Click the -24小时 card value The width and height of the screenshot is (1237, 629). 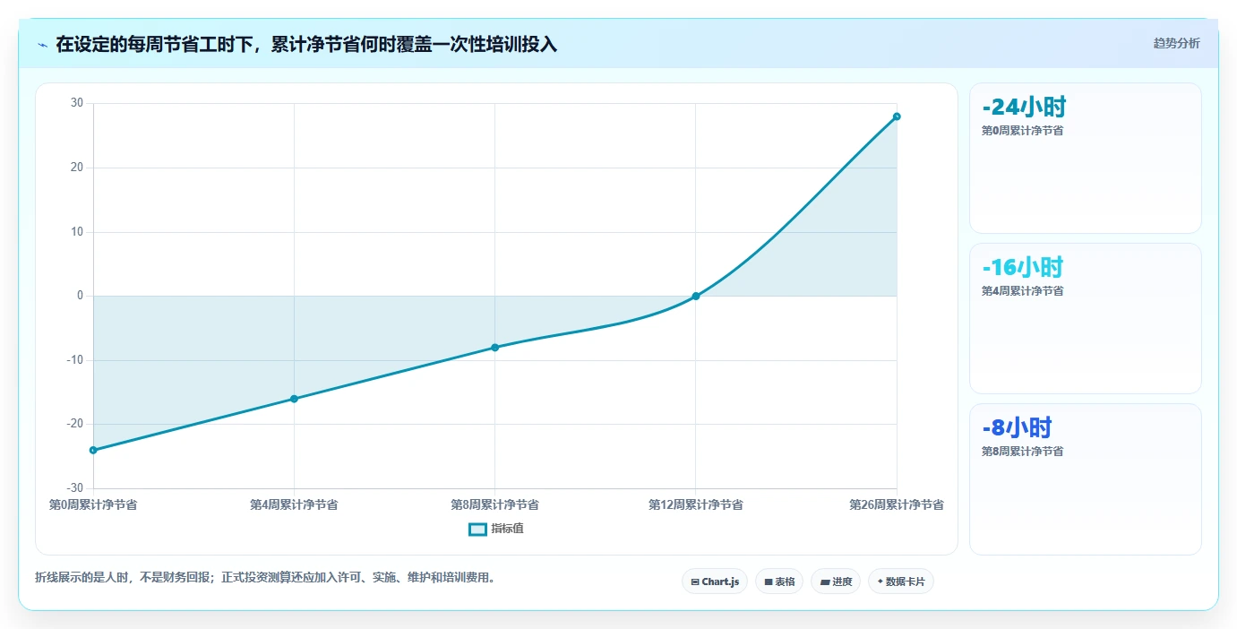1024,108
